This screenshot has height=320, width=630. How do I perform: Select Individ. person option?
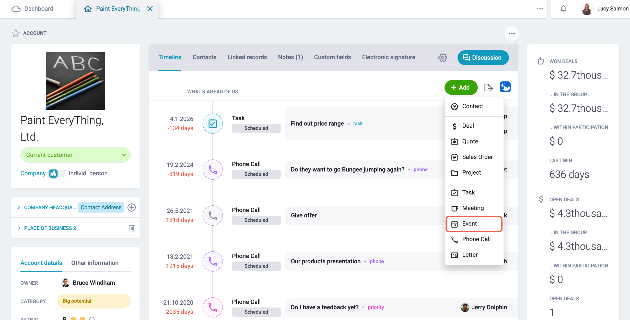pos(88,173)
